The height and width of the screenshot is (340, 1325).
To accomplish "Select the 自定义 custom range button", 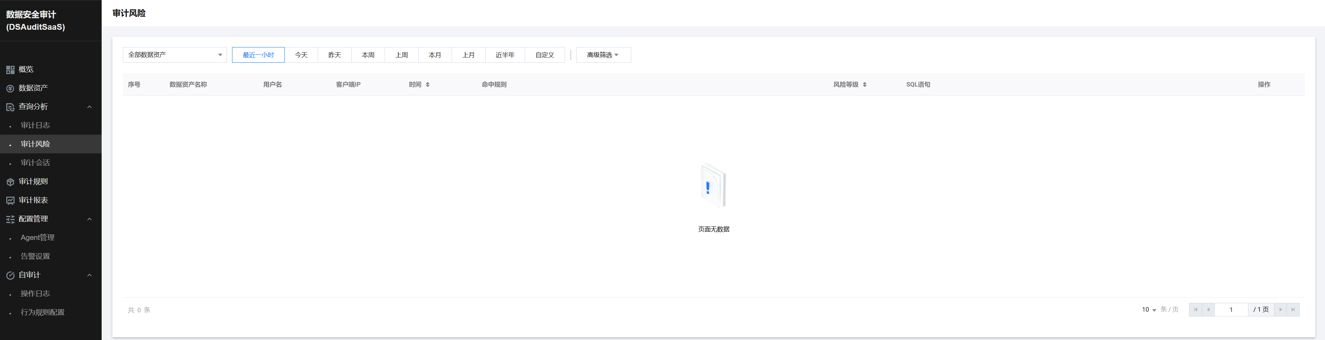I will 544,55.
